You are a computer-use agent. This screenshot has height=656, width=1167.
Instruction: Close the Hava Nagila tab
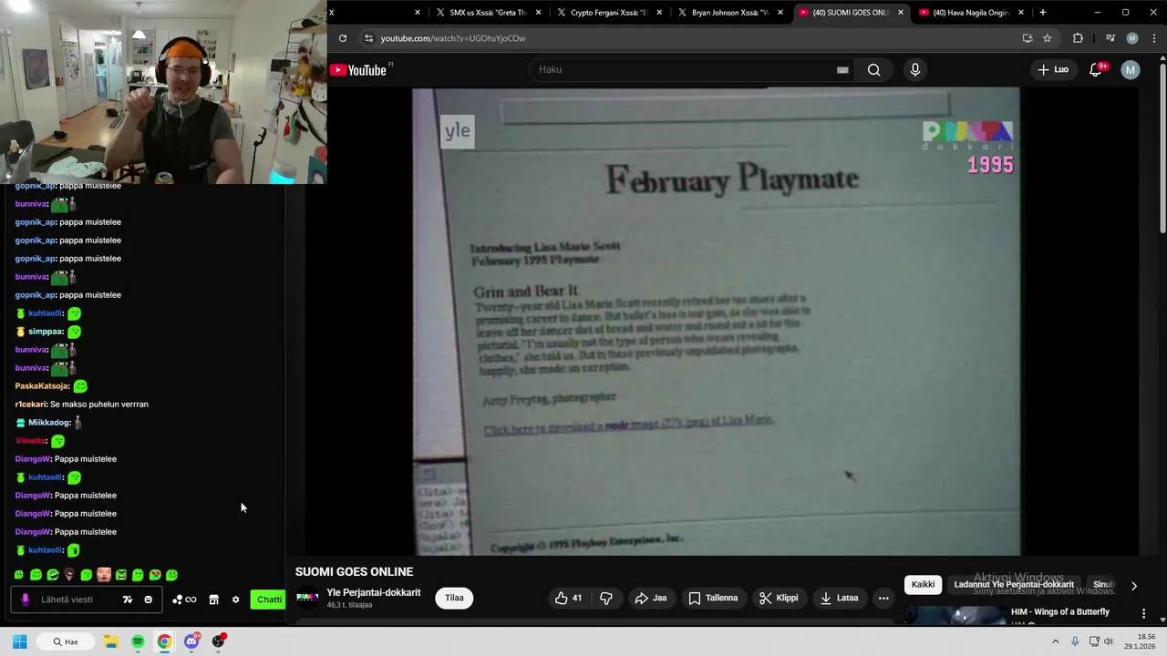(x=1021, y=13)
